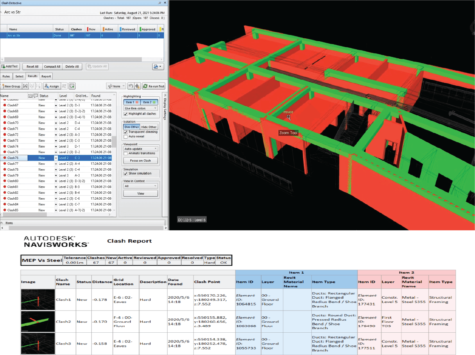Viewport: 475px width, 355px height.
Task: Click the Add Test button
Action: (10, 67)
